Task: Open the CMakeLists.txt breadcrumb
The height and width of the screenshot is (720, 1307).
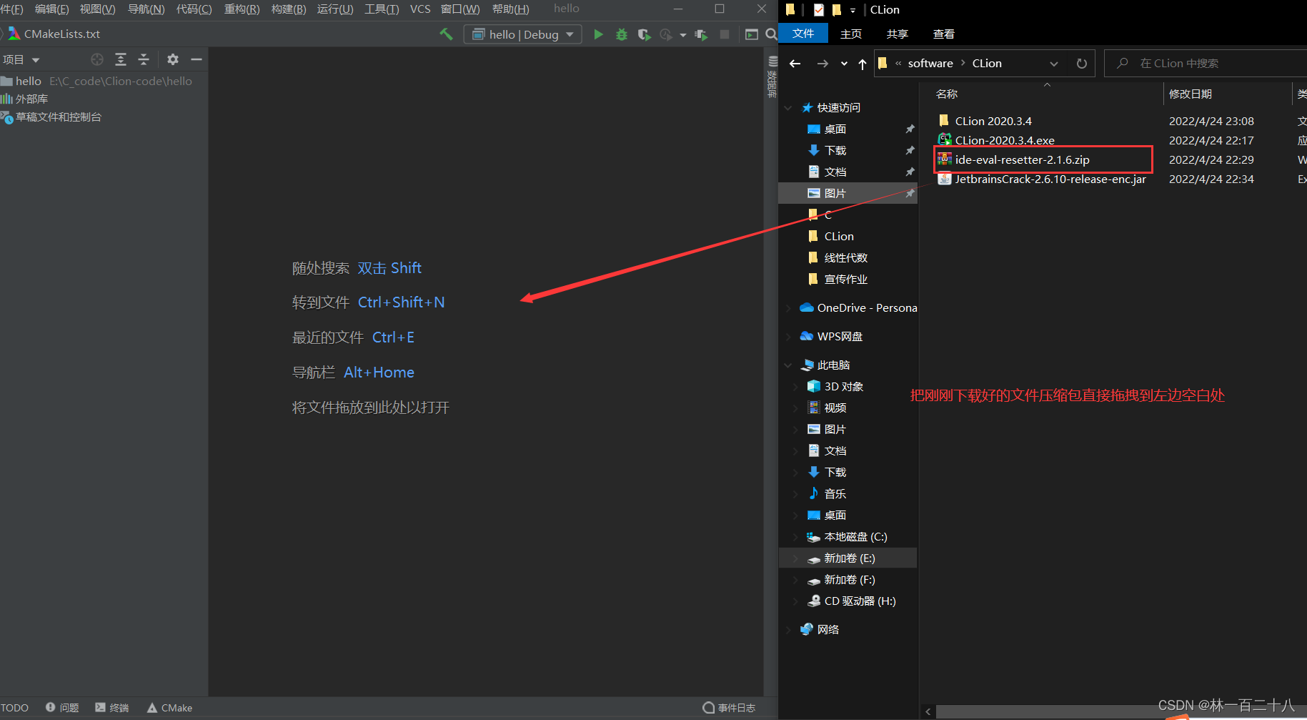Action: tap(54, 34)
